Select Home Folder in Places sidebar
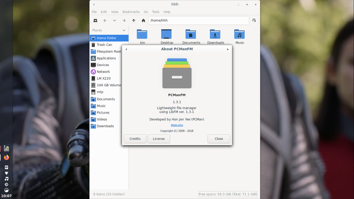Image resolution: width=354 pixels, height=199 pixels. click(109, 38)
